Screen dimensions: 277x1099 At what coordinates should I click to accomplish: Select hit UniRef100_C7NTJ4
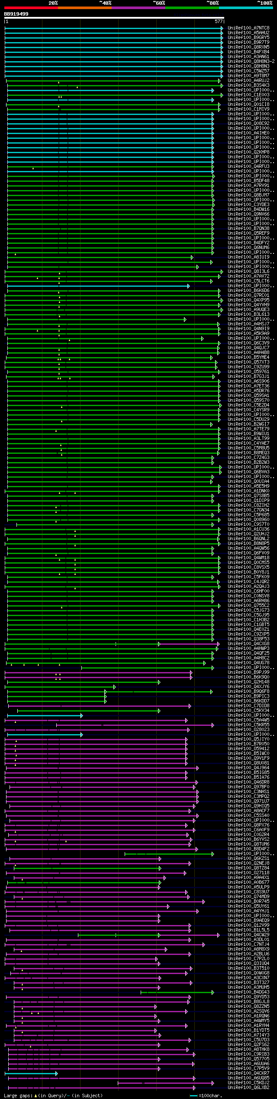[x=248, y=944]
